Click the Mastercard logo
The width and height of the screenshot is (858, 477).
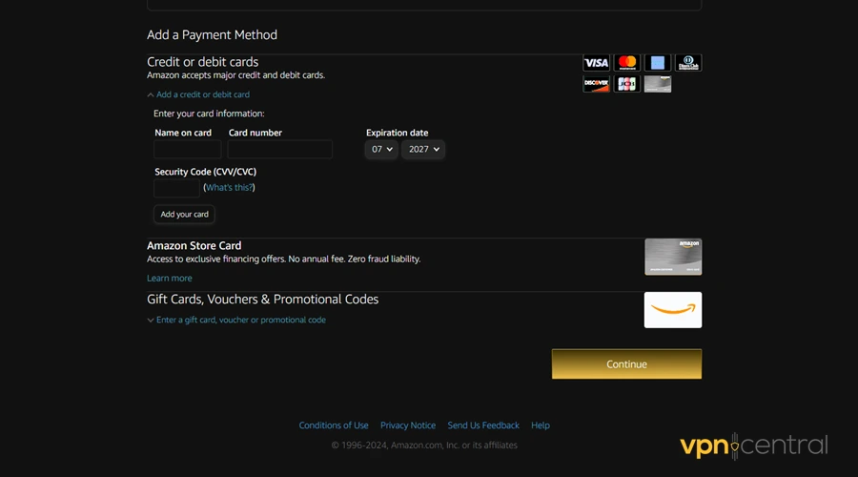[x=626, y=63]
